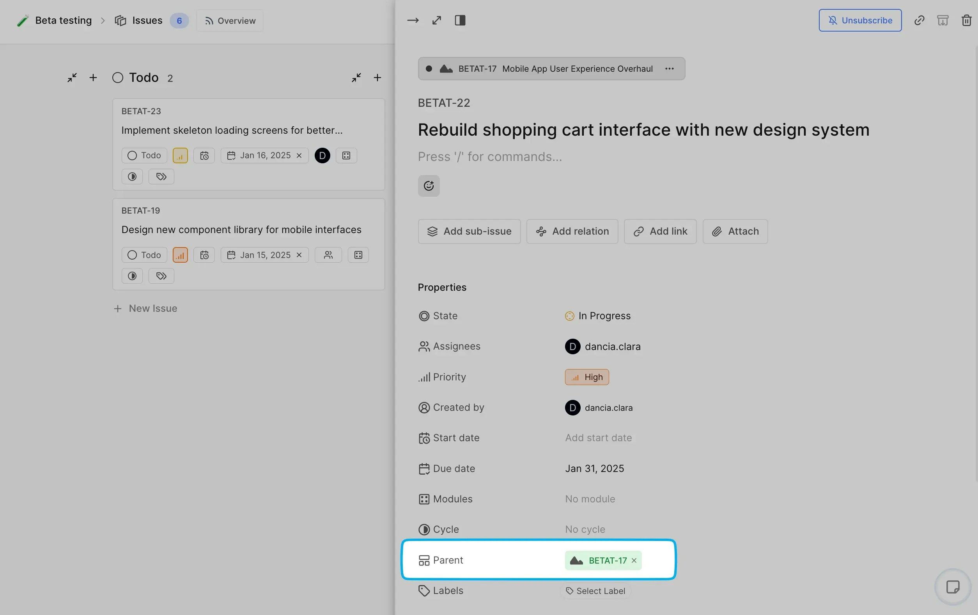Open the start date calendar icon on BETAT-19
The height and width of the screenshot is (615, 978).
204,255
